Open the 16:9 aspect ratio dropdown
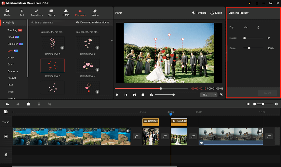Screen dimensions: 281x167 (x=208, y=95)
